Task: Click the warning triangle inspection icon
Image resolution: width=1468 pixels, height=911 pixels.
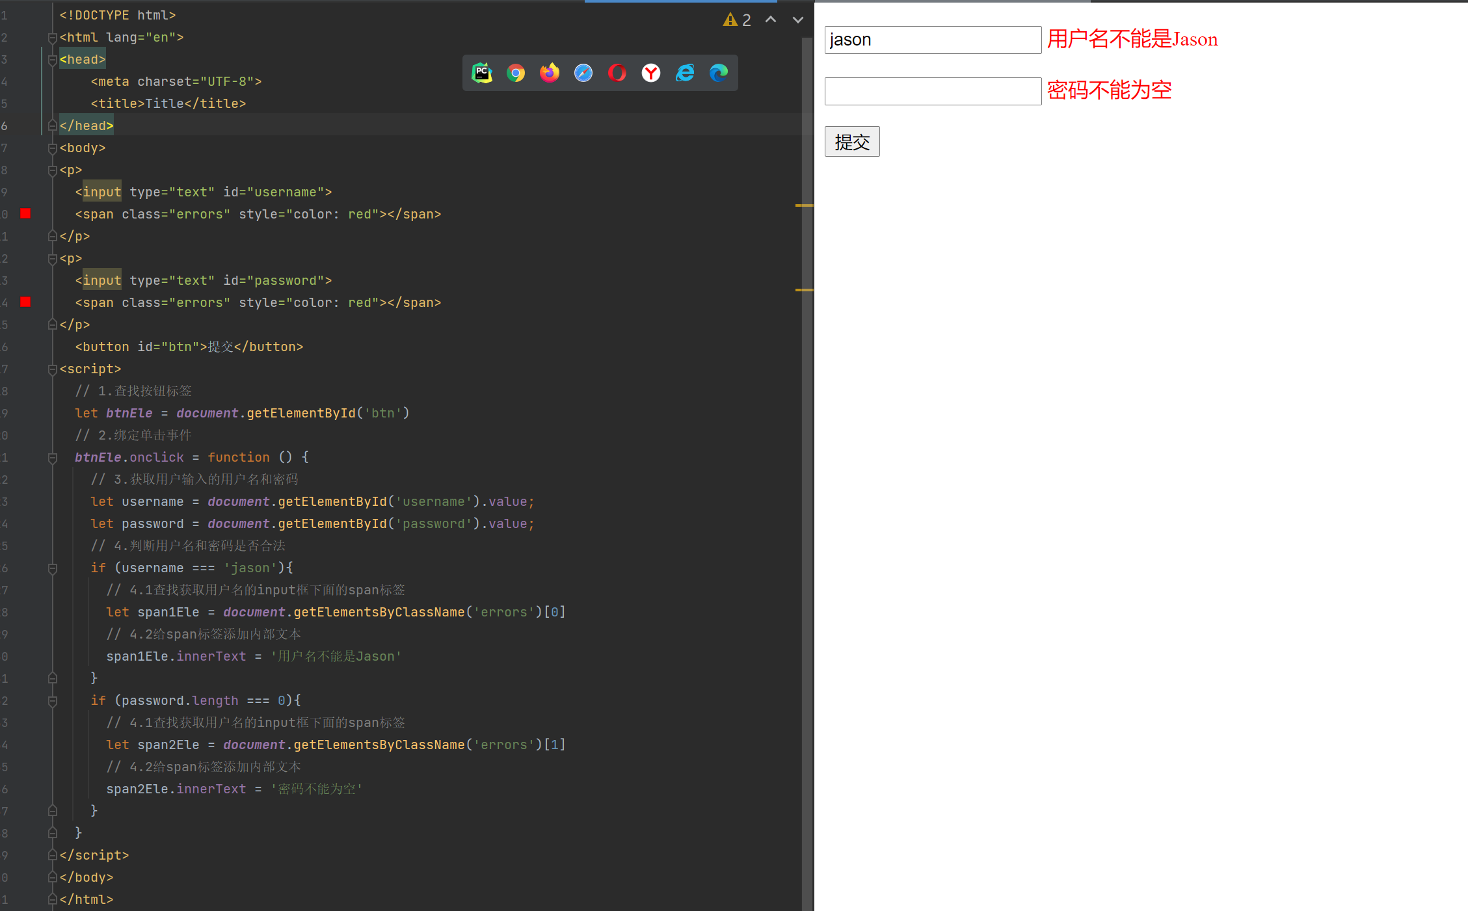Action: pos(730,20)
